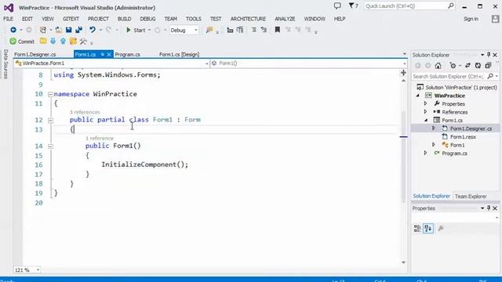The image size is (502, 282).
Task: Click the account icon beside Sign in
Action: coord(495,19)
